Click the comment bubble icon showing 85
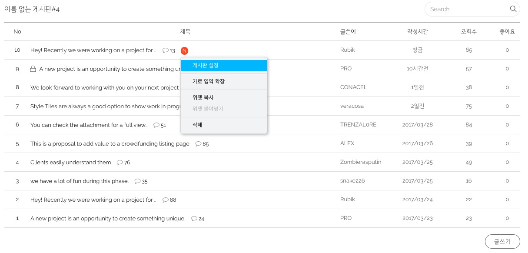 [198, 144]
